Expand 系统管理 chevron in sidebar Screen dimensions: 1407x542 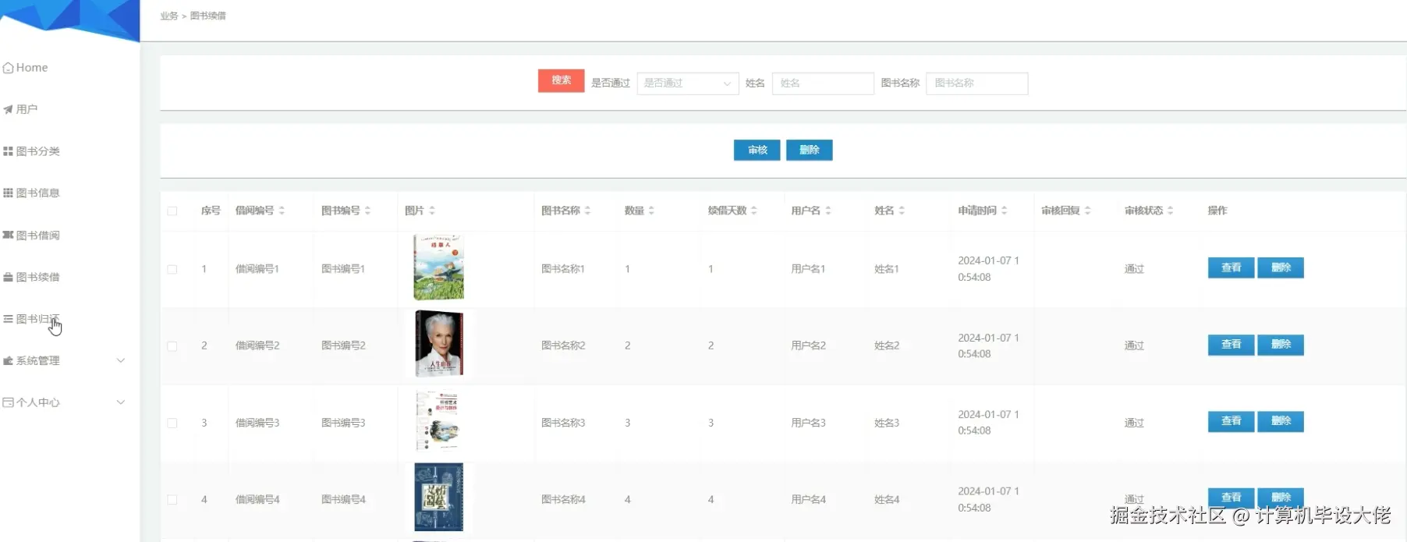(121, 360)
